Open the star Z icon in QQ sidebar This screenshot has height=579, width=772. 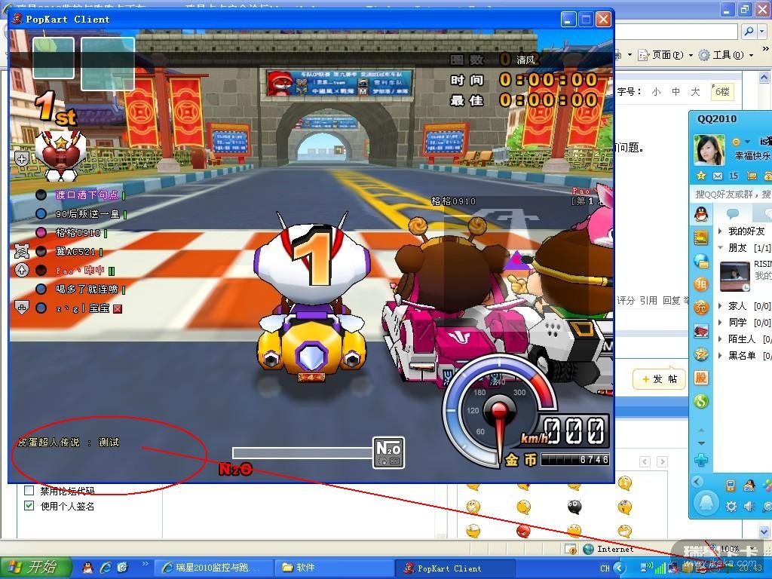(x=701, y=354)
